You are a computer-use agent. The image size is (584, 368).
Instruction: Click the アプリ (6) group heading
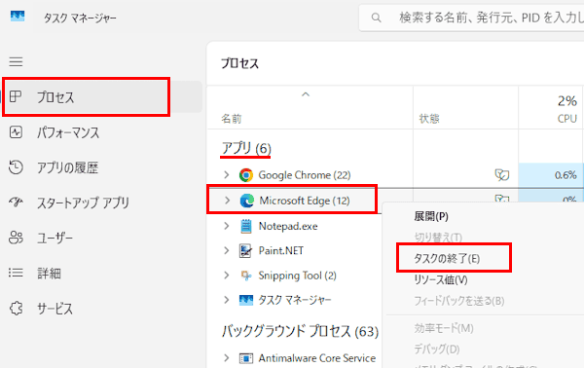click(x=246, y=148)
